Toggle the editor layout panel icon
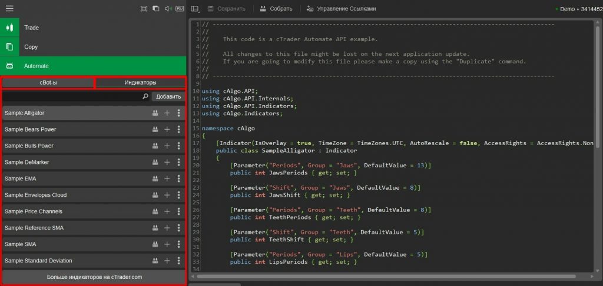 [196, 9]
